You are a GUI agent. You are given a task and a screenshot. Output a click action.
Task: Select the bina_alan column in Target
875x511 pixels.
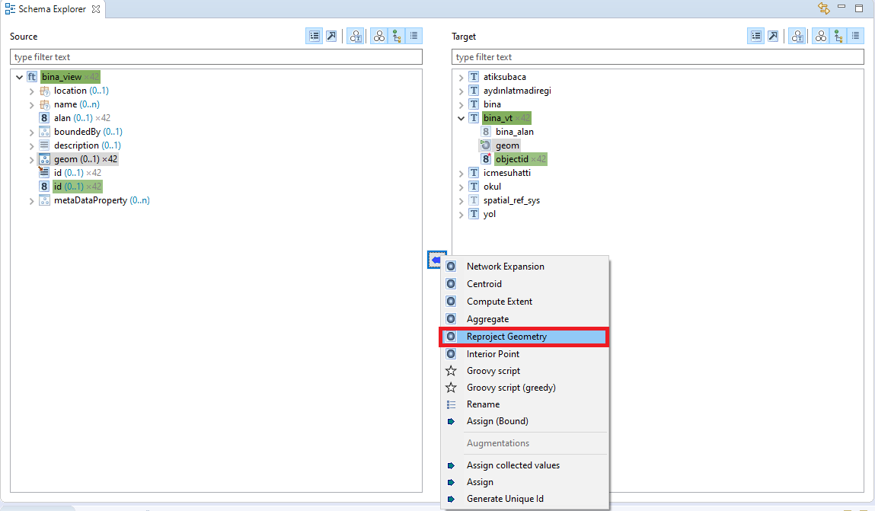(507, 132)
